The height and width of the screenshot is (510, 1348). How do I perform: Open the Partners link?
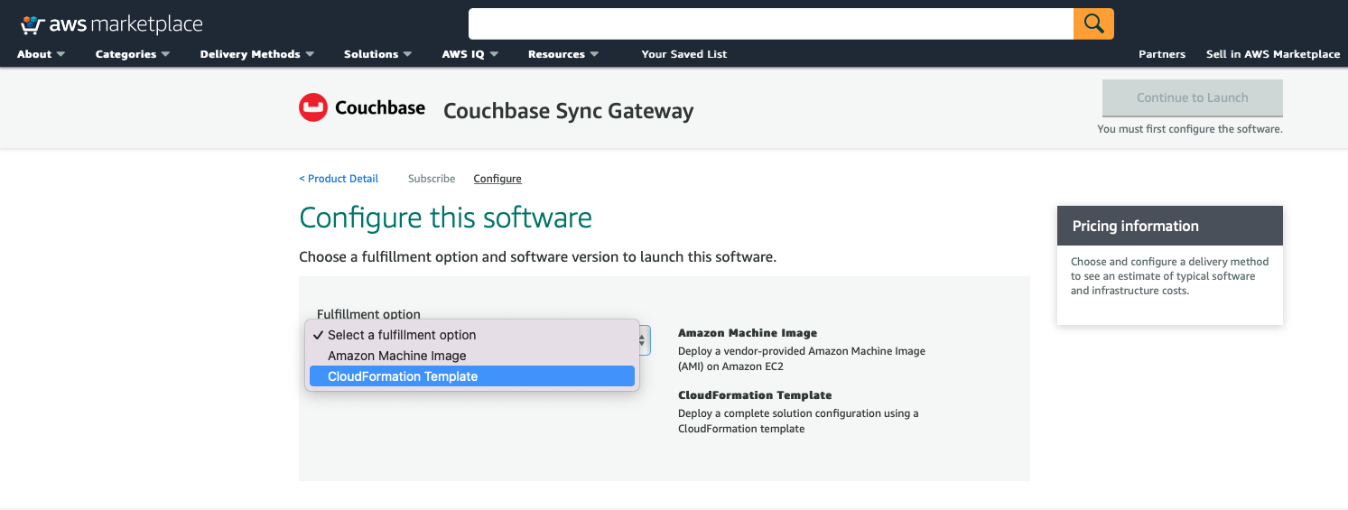(1162, 54)
